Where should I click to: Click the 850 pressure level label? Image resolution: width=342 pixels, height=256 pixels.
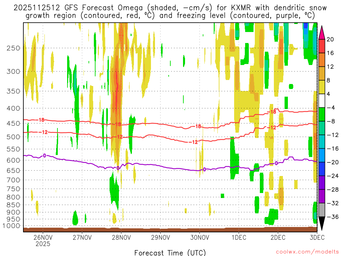[13, 205]
